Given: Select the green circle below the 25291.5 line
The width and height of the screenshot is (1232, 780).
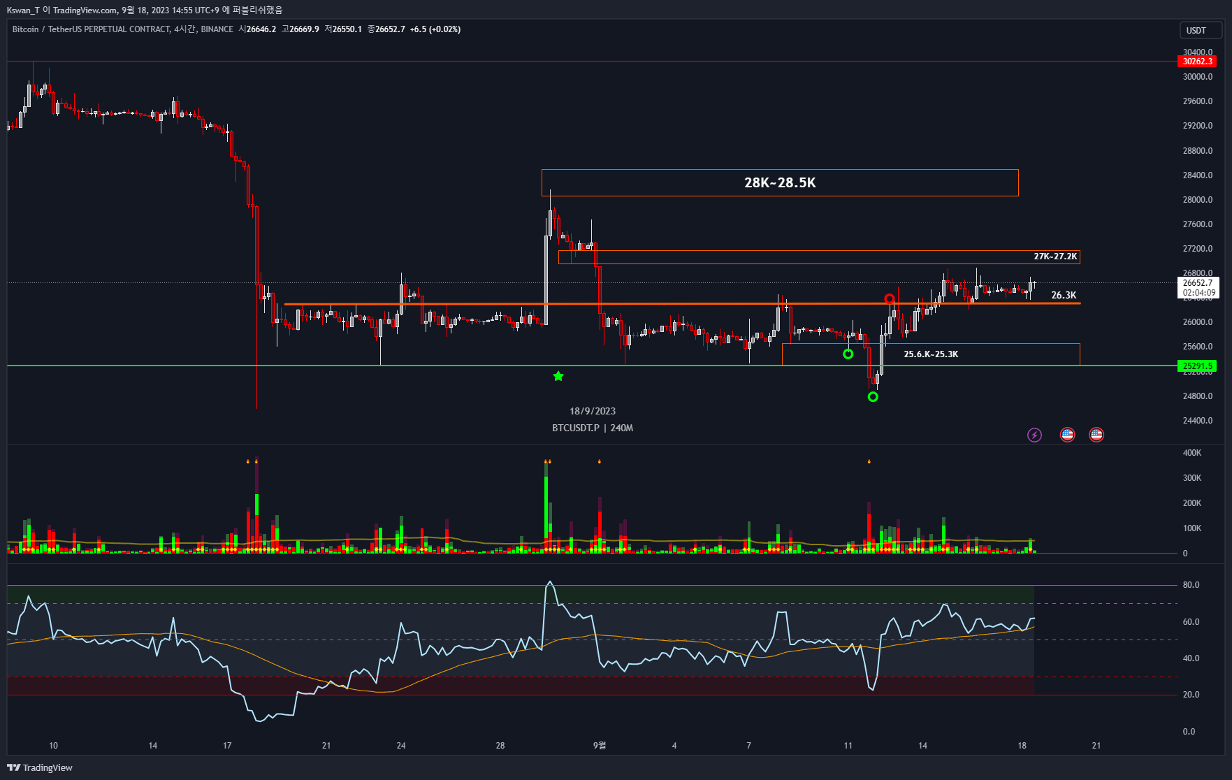Looking at the screenshot, I should [873, 397].
